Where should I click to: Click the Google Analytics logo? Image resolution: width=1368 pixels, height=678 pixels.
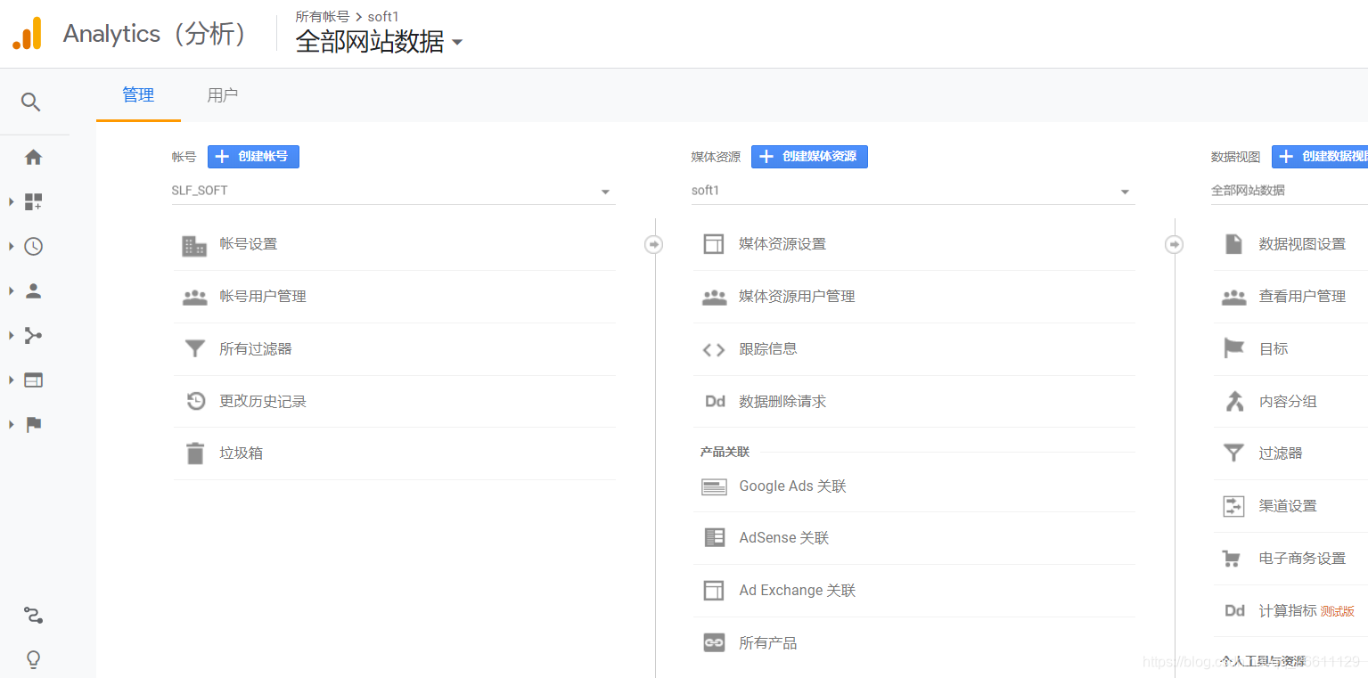click(27, 34)
